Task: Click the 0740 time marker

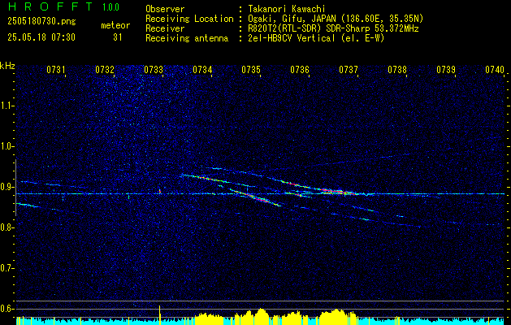Action: point(495,70)
